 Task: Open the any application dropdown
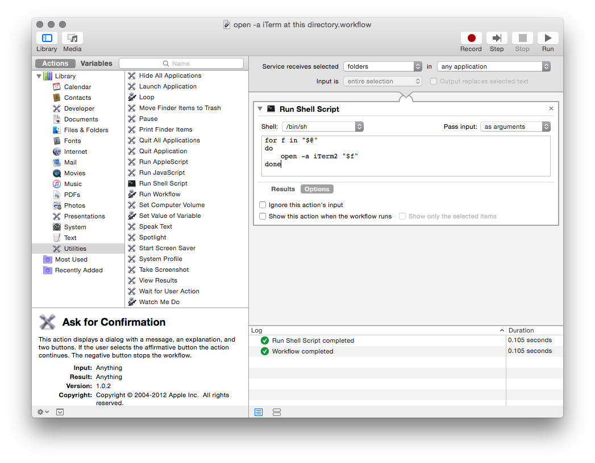pyautogui.click(x=494, y=66)
